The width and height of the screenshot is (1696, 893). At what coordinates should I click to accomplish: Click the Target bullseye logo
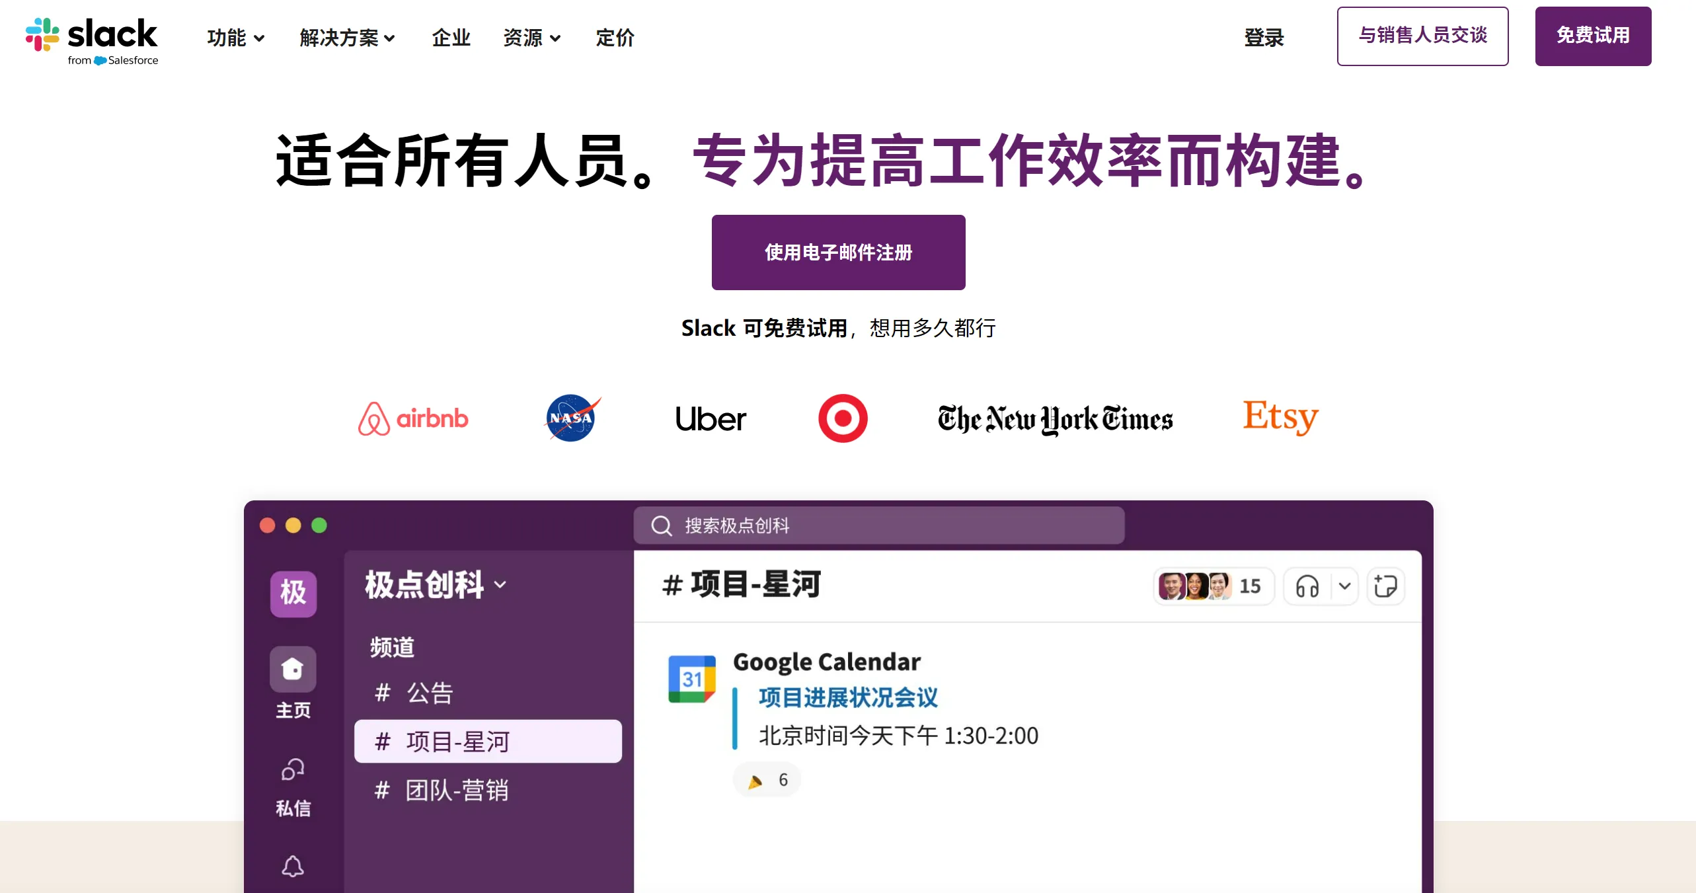click(x=843, y=418)
